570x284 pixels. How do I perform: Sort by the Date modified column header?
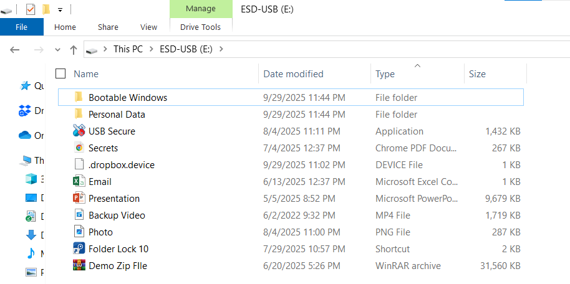(293, 73)
